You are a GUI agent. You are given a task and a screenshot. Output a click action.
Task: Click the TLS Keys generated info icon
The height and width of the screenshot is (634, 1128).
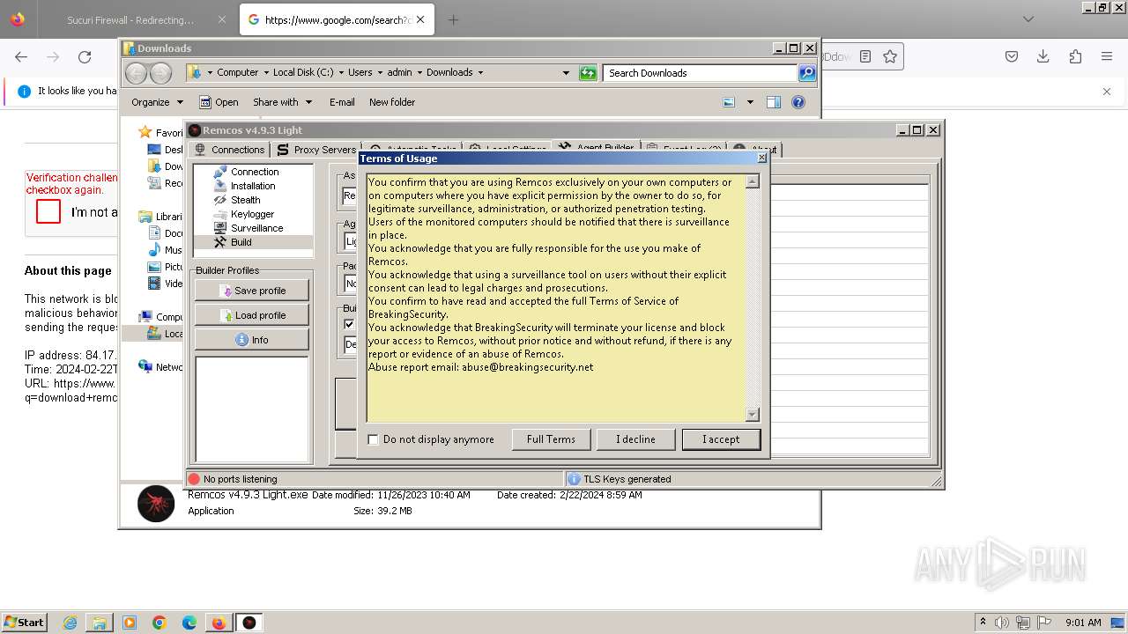574,479
